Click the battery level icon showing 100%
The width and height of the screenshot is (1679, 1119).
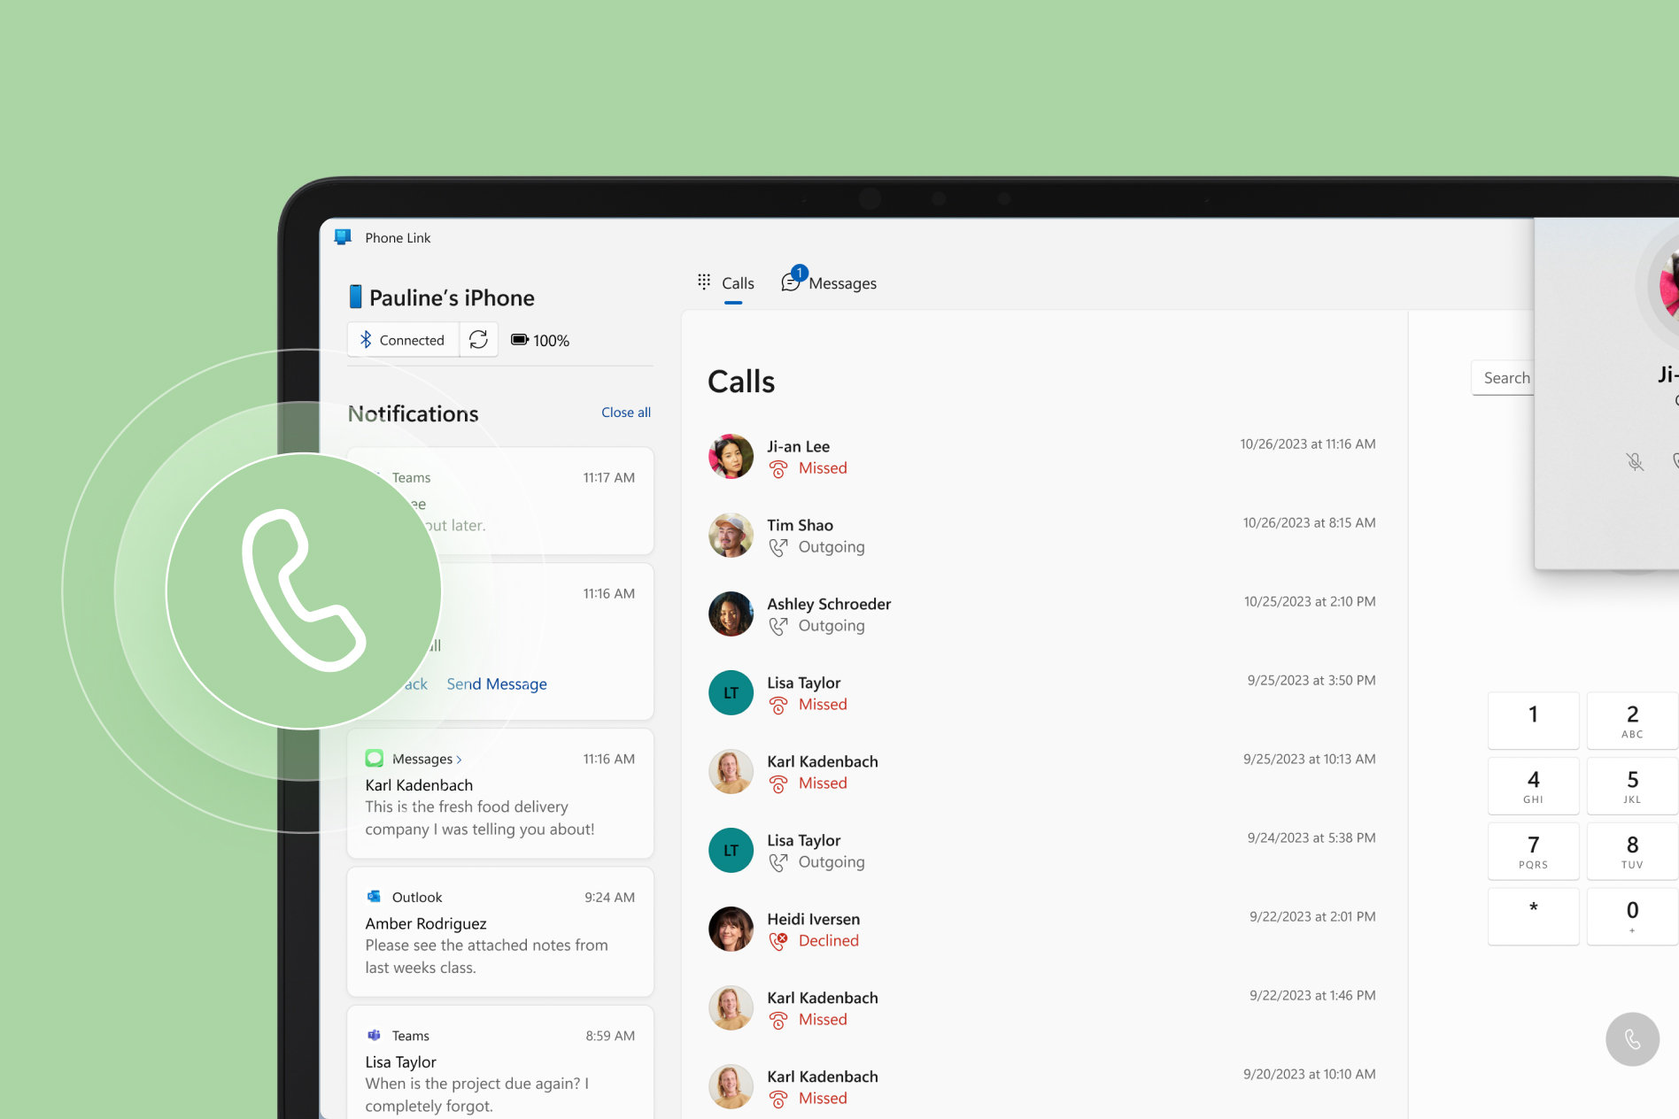click(521, 339)
